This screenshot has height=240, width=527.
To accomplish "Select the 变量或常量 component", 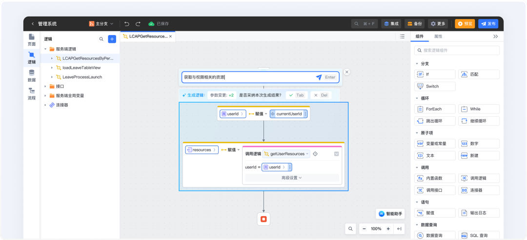I will point(435,144).
